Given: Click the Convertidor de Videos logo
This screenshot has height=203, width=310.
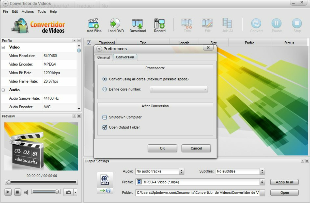Looking at the screenshot, I should pos(38,26).
